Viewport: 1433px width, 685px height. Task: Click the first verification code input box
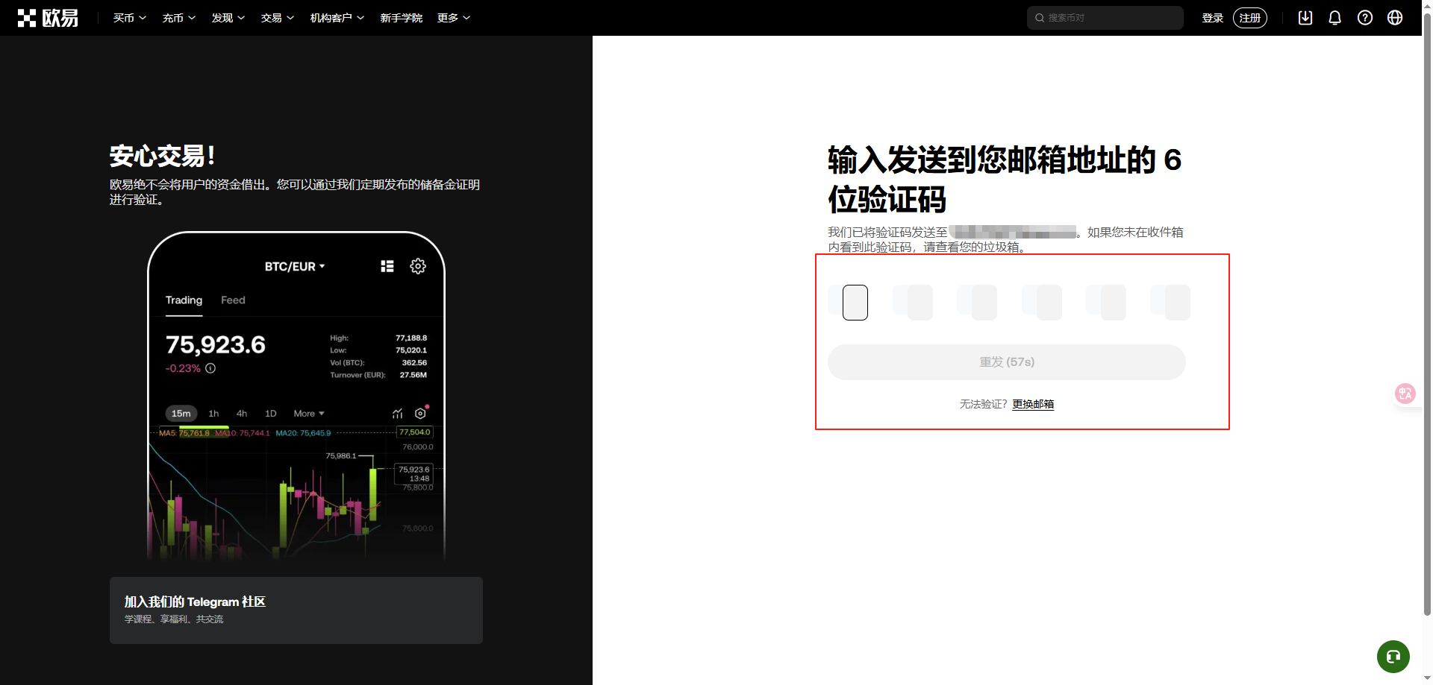pyautogui.click(x=855, y=302)
